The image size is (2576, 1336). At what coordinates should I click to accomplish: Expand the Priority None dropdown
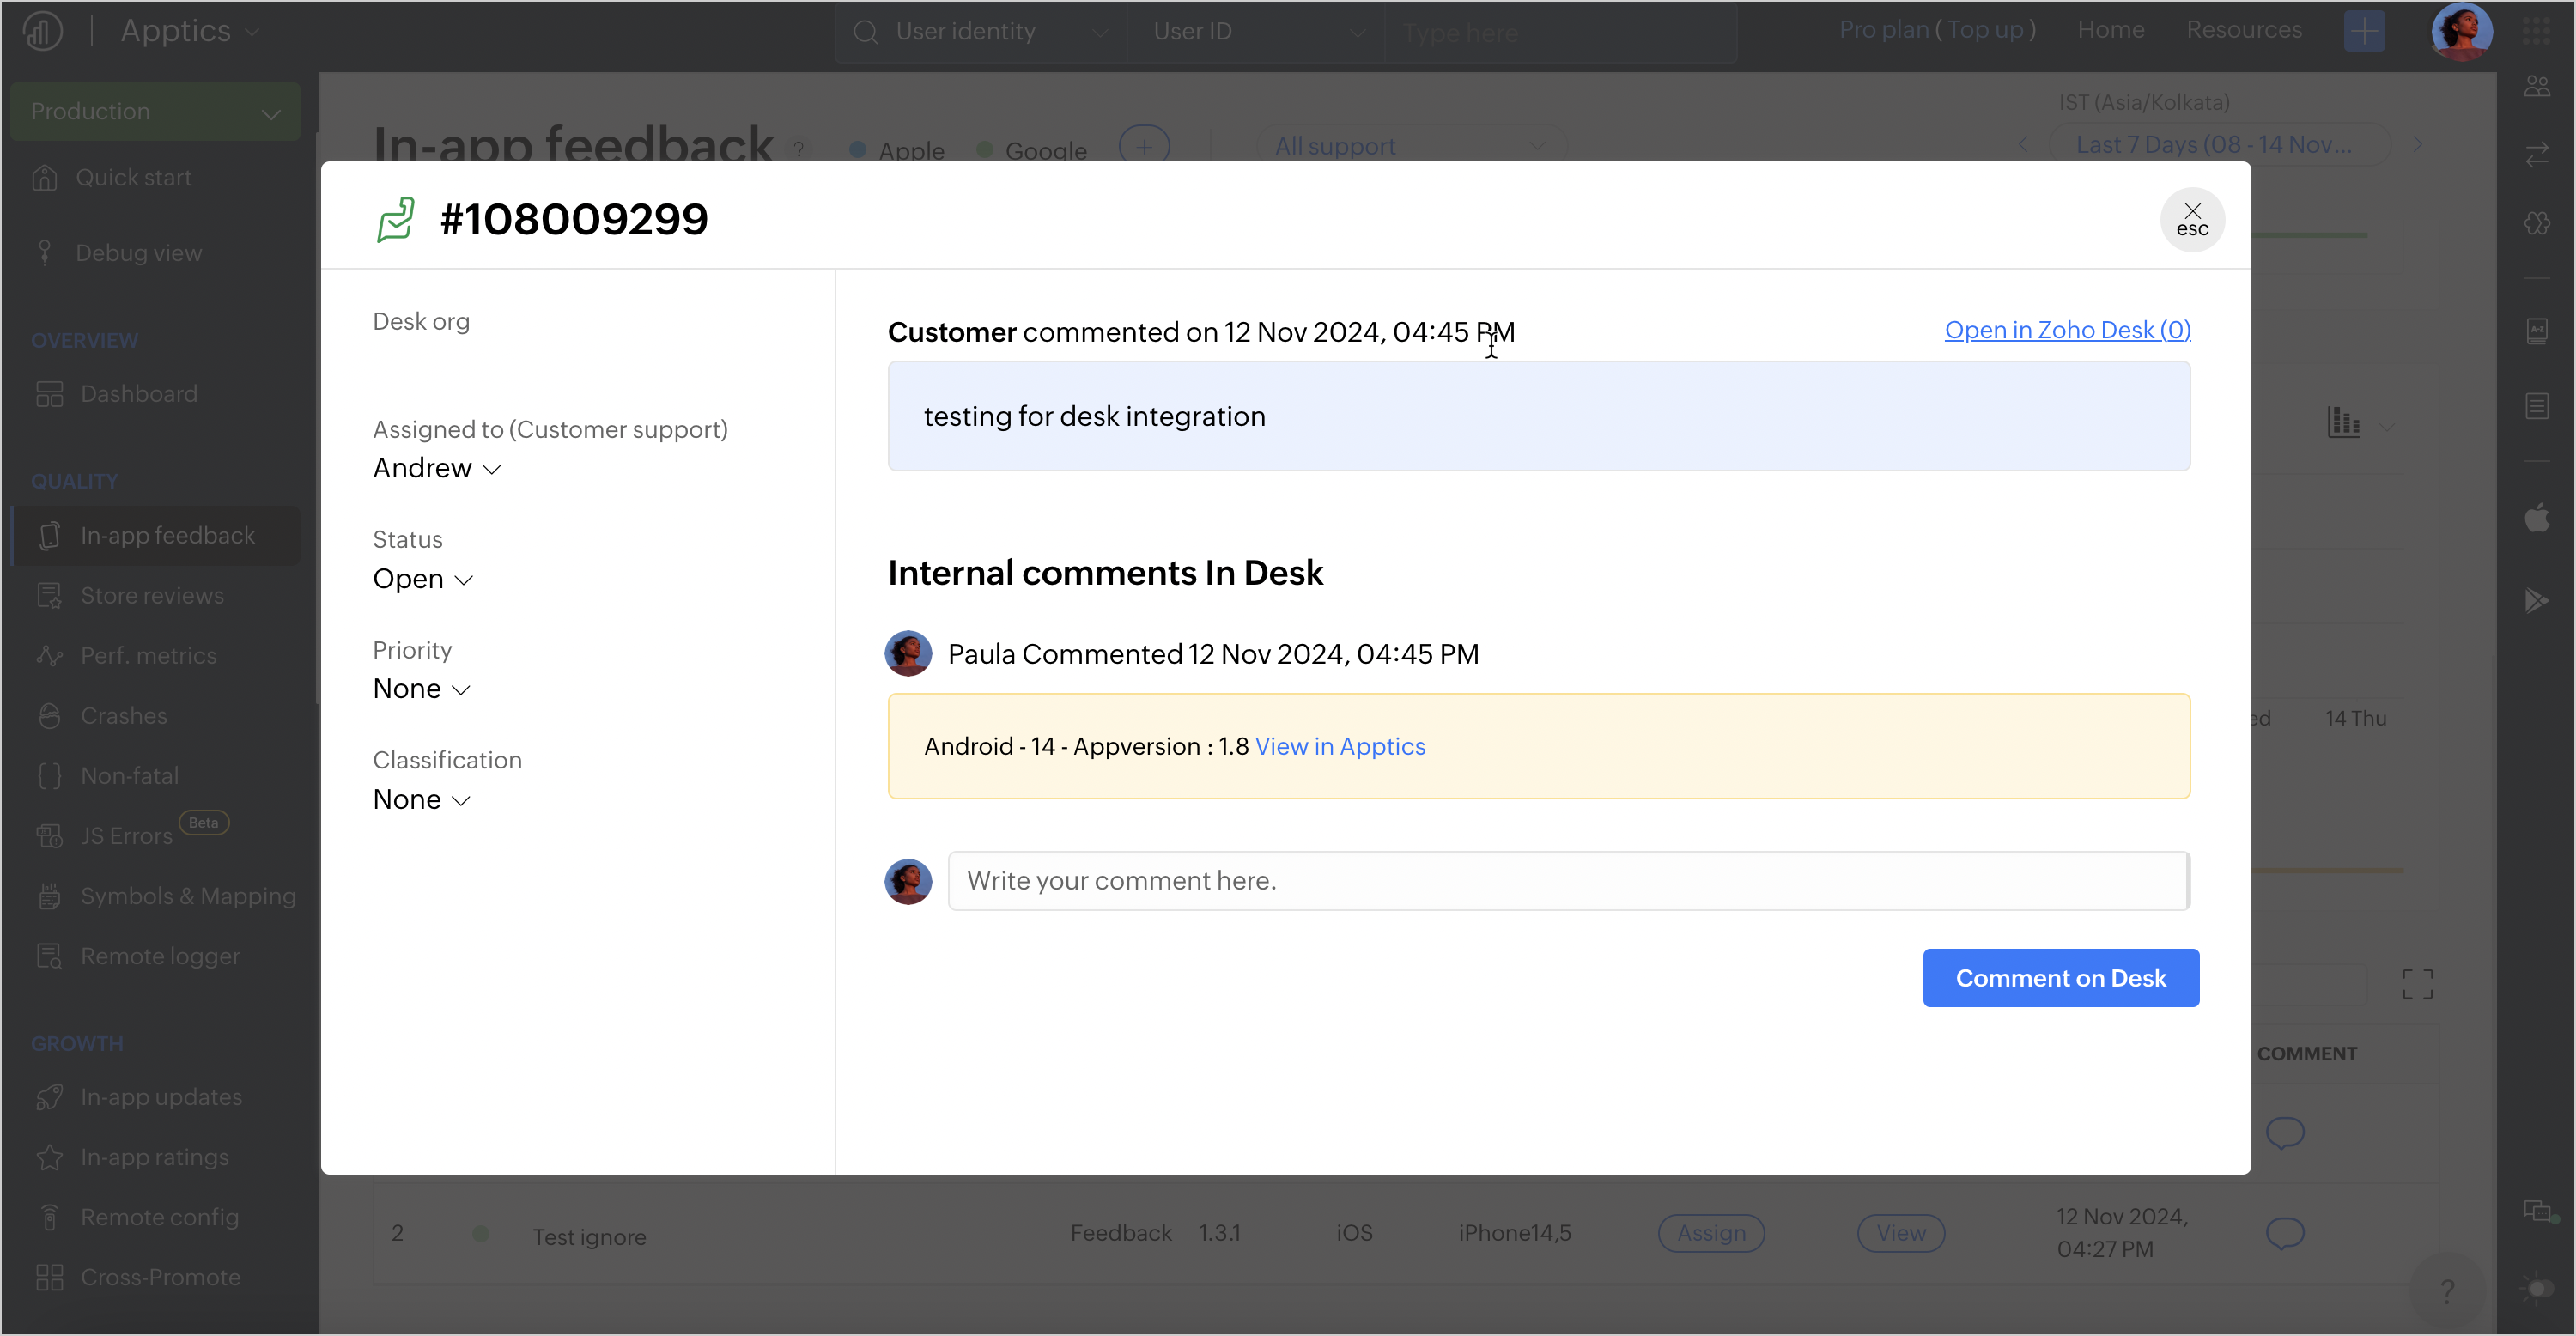[421, 689]
